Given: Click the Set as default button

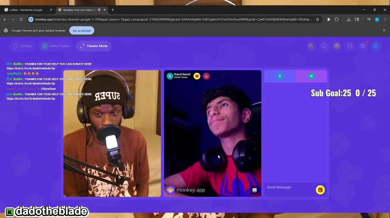Looking at the screenshot, I should (82, 31).
